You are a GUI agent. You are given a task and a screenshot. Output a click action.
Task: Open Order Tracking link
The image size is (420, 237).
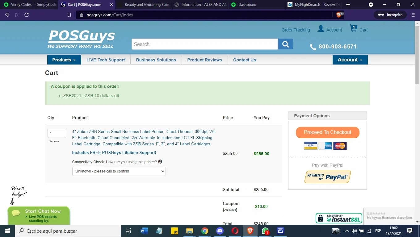[296, 30]
